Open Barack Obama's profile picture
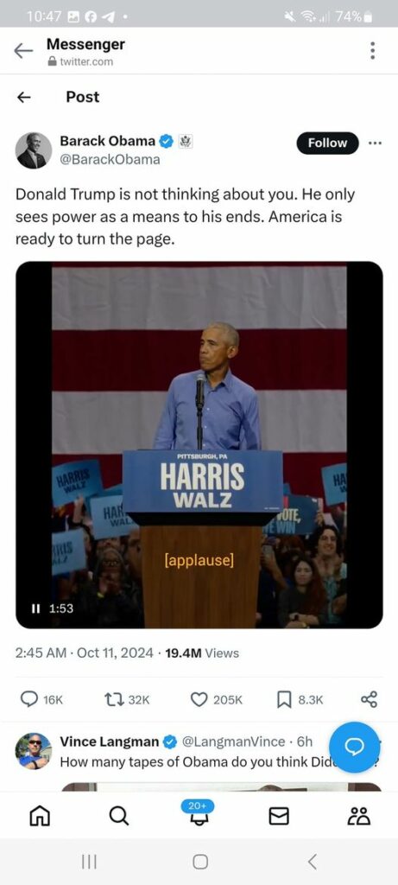This screenshot has width=398, height=885. tap(34, 150)
